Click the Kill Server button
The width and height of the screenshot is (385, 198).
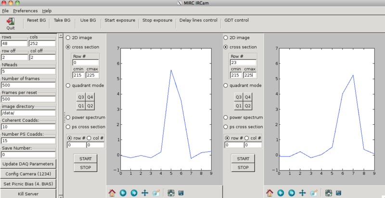(28, 194)
